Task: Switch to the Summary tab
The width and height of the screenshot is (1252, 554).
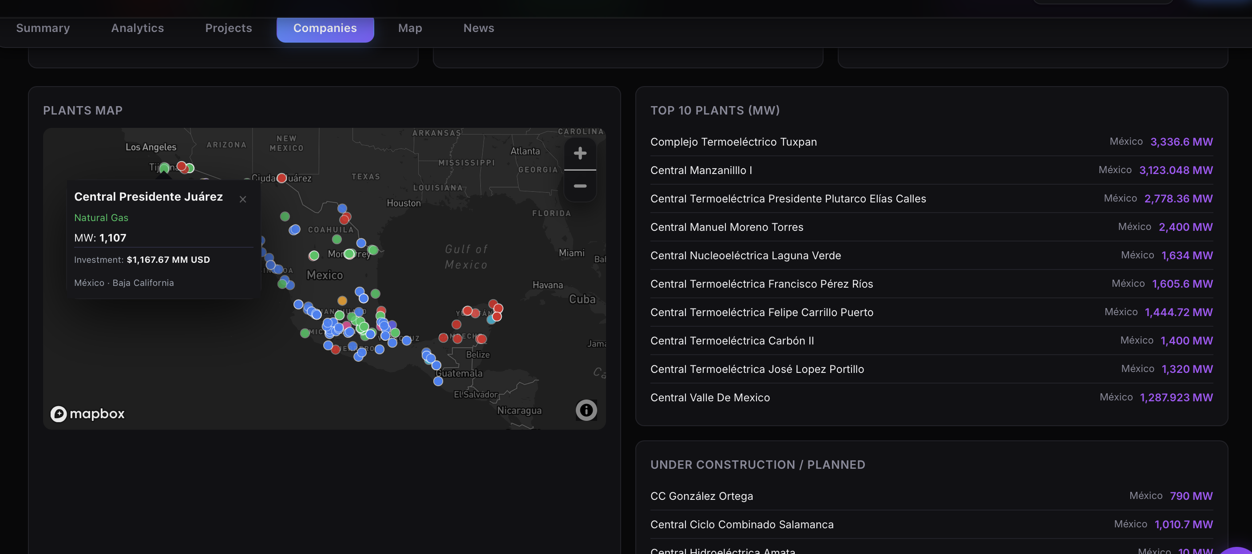Action: 43,28
